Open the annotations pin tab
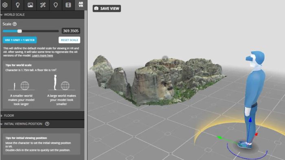285x160 pixels. [56, 5]
